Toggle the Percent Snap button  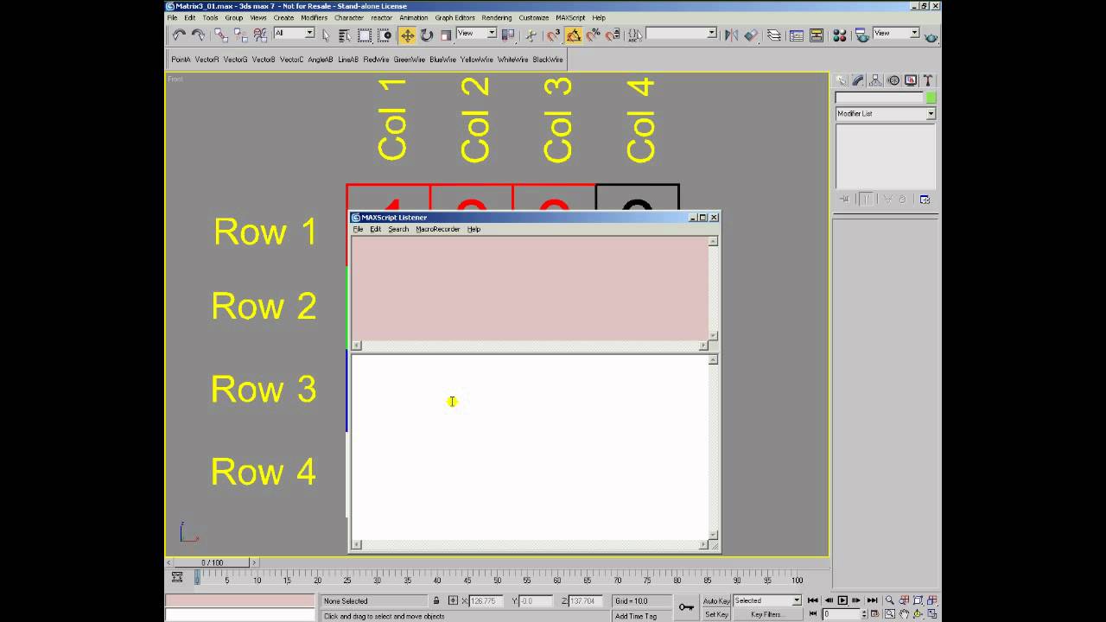[594, 35]
